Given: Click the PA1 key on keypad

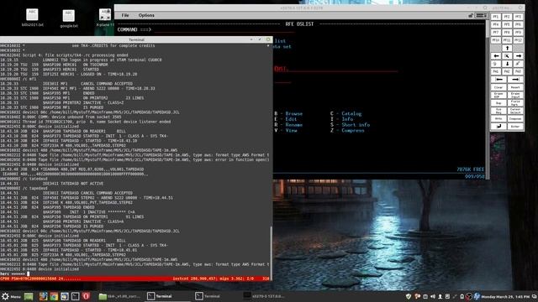Looking at the screenshot, I should point(495,71).
